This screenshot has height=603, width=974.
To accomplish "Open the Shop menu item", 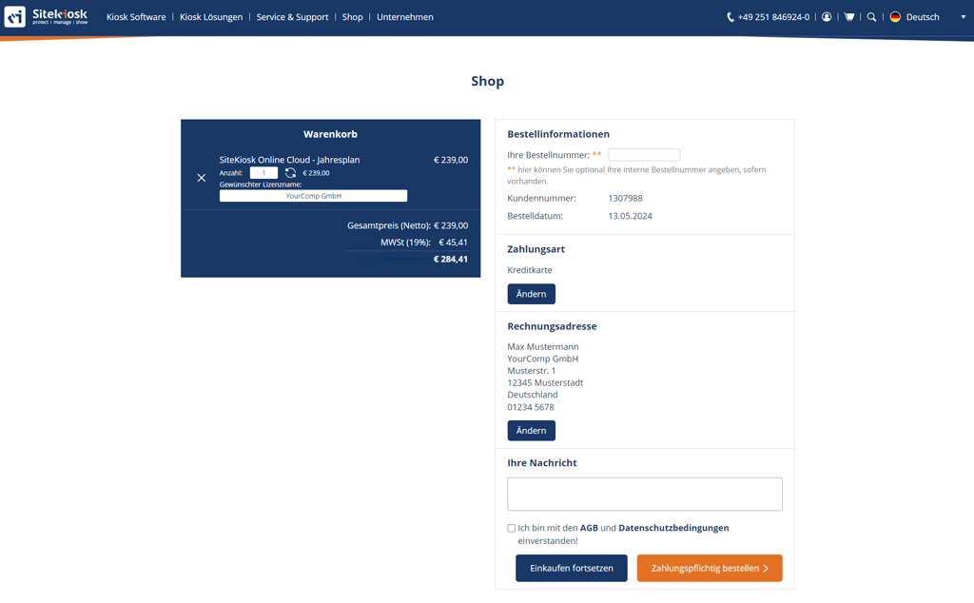I will click(x=352, y=16).
